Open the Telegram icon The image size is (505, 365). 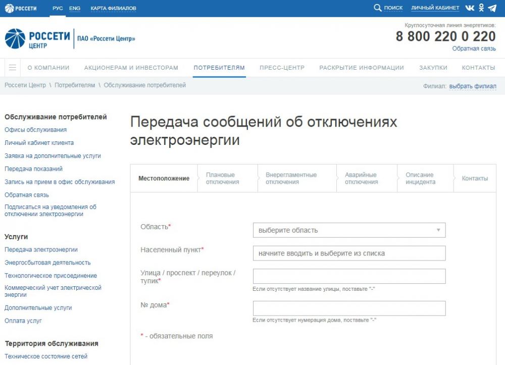pyautogui.click(x=492, y=8)
